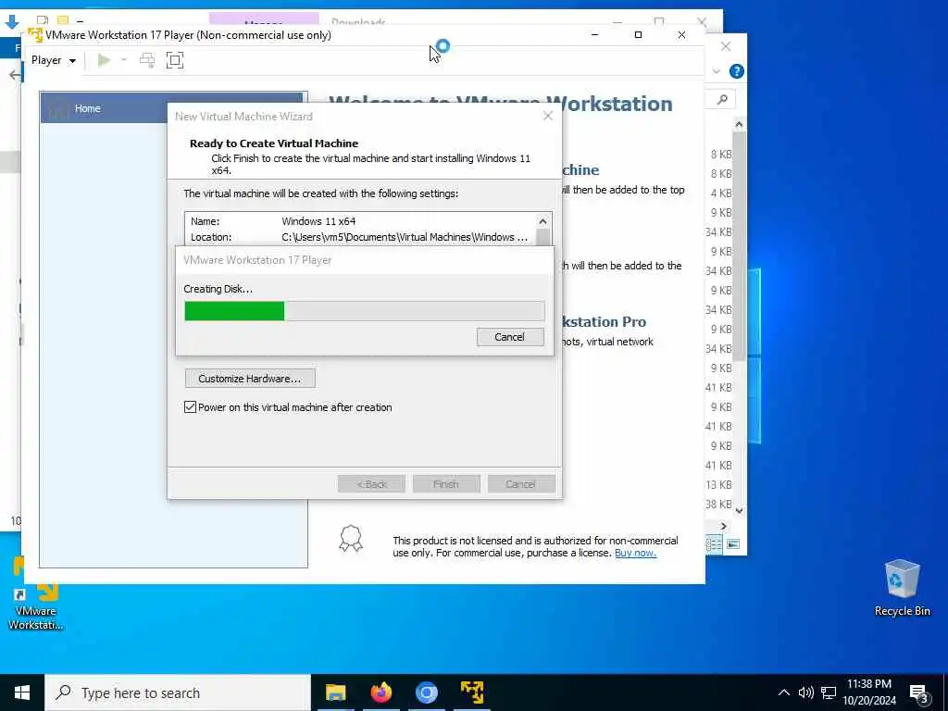Open the Player menu dropdown
Viewport: 948px width, 711px height.
pos(53,60)
